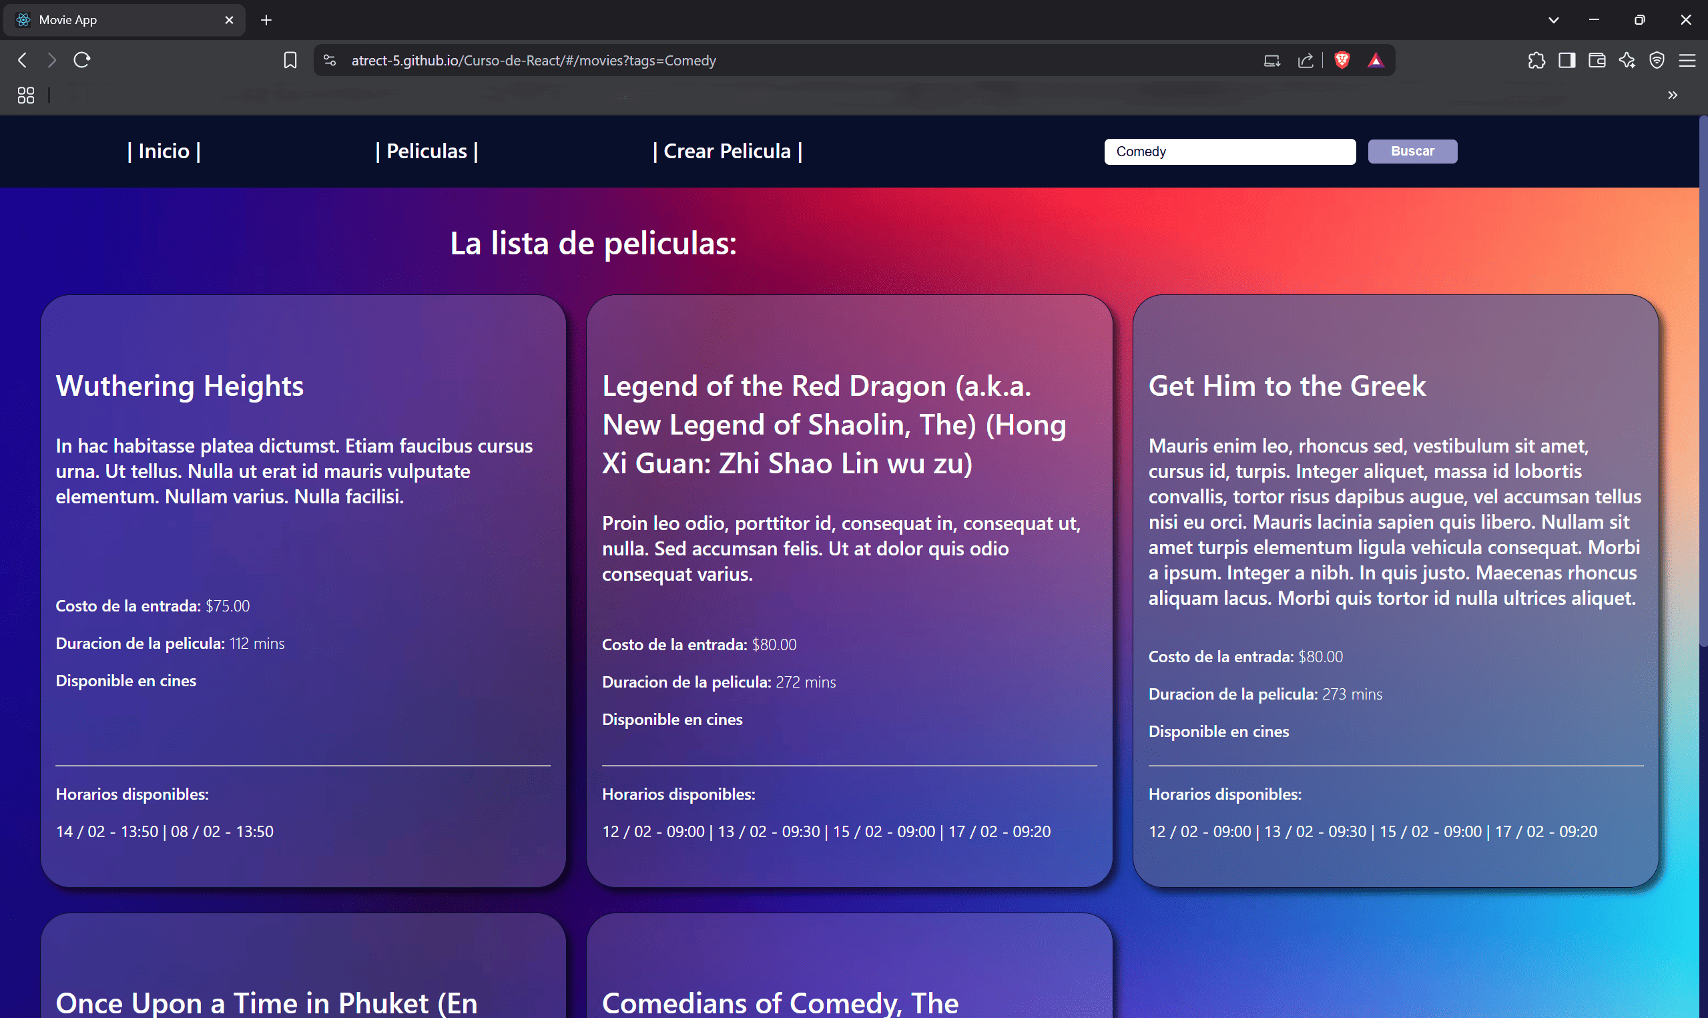Open the Wuthering Heights movie title
Image resolution: width=1708 pixels, height=1018 pixels.
click(x=180, y=386)
